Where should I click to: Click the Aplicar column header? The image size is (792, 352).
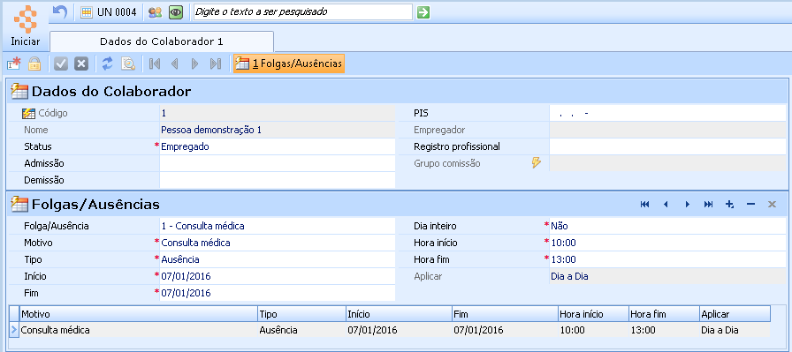click(x=735, y=314)
